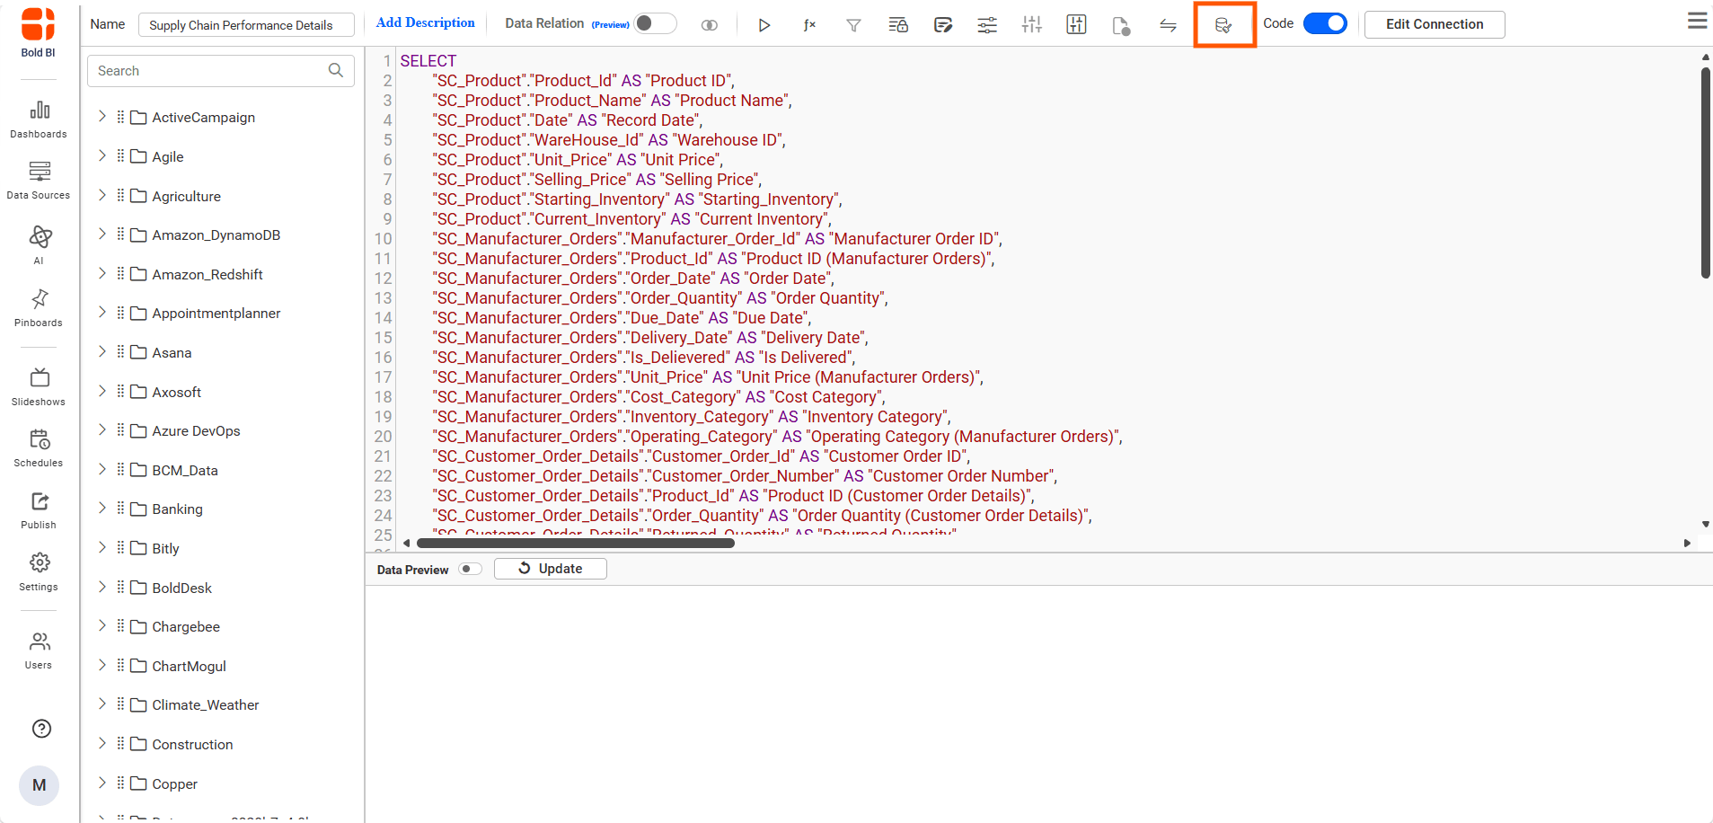Image resolution: width=1713 pixels, height=823 pixels.
Task: Open the horizontal sliders settings icon
Action: click(x=987, y=25)
